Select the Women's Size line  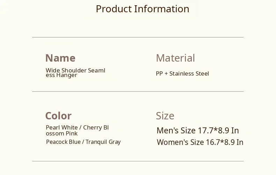coord(200,142)
